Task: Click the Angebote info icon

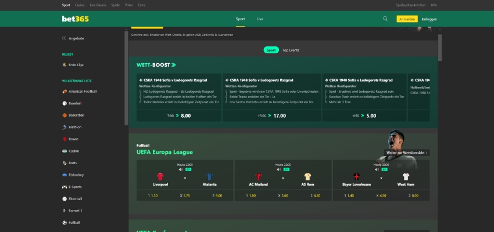Action: pos(65,38)
